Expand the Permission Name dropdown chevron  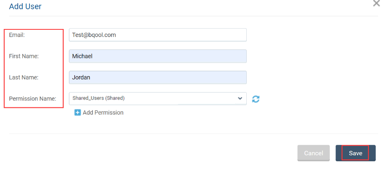coord(239,98)
